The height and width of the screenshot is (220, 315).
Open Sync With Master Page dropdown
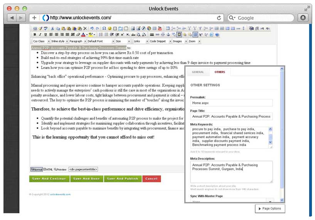pos(231,201)
